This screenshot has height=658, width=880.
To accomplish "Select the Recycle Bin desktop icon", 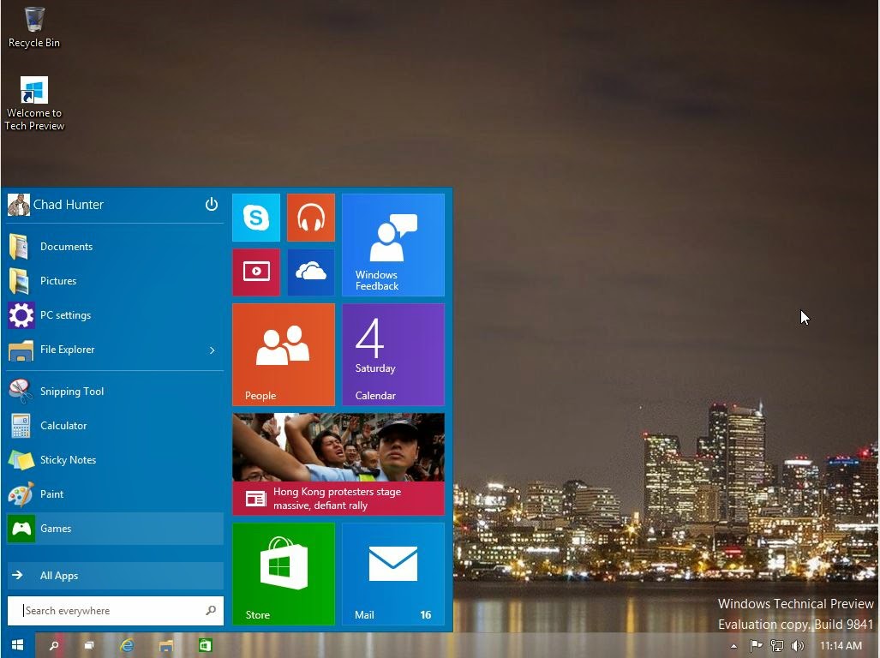I will coord(33,27).
